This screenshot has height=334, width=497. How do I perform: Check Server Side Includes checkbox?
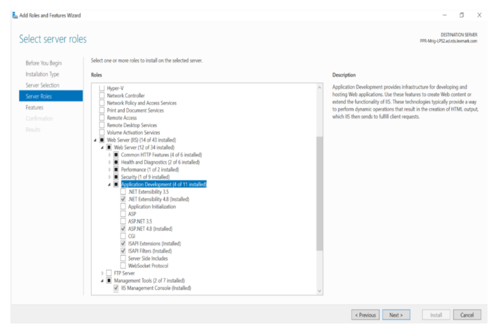coord(123,258)
